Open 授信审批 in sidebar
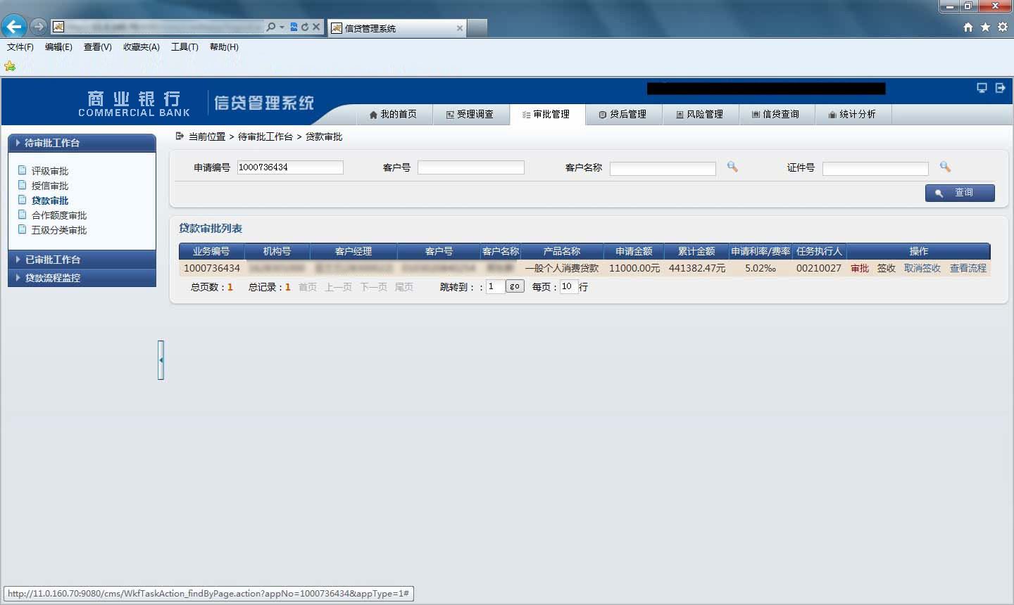Image resolution: width=1014 pixels, height=605 pixels. (x=50, y=186)
